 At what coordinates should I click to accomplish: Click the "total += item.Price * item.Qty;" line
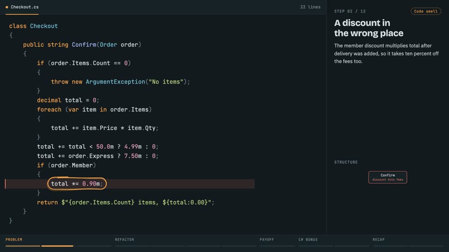point(105,128)
